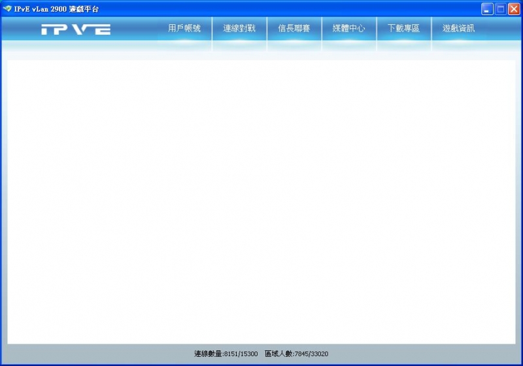This screenshot has height=366, width=523.
Task: Open the 遊戲資訊 tab
Action: [459, 29]
